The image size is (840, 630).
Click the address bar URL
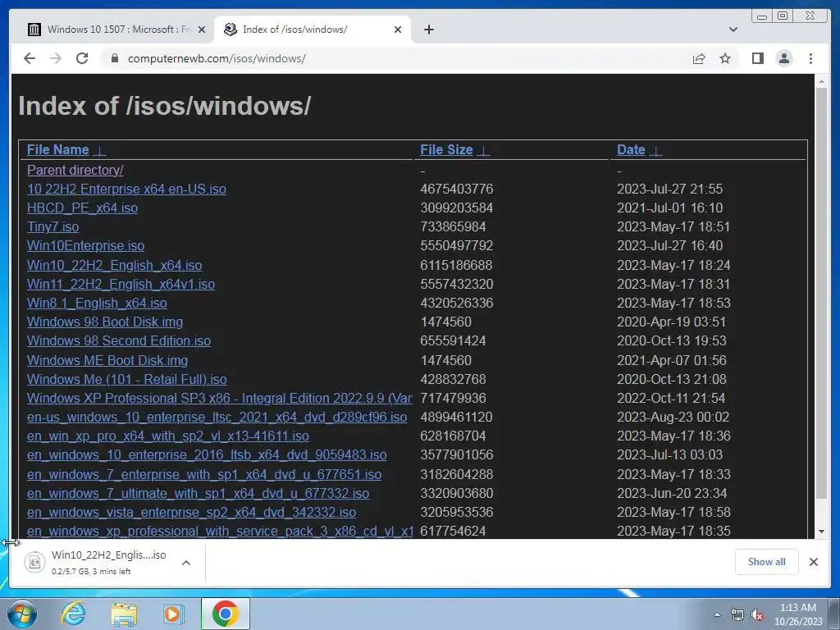[x=217, y=58]
